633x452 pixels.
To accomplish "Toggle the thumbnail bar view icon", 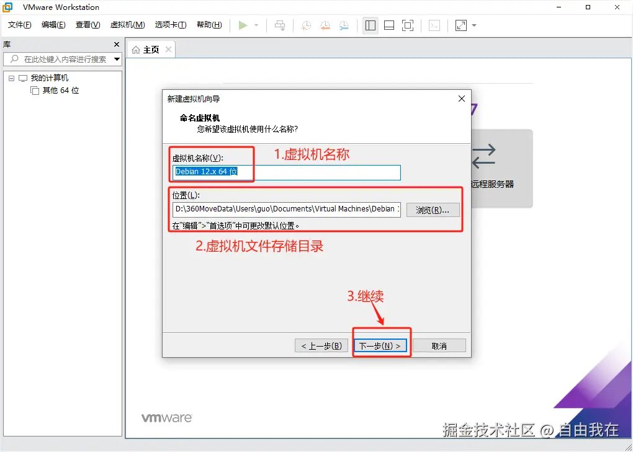I will (389, 25).
